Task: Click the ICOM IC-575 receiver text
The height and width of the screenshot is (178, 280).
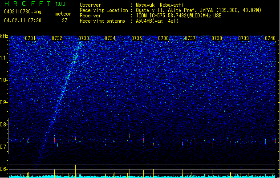Action: tap(179, 16)
